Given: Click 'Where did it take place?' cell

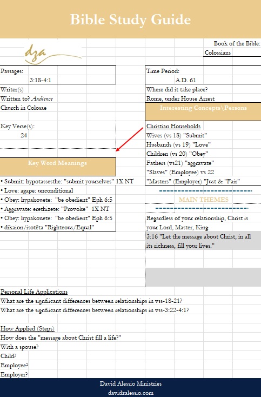Looking at the screenshot, I should [x=177, y=89].
